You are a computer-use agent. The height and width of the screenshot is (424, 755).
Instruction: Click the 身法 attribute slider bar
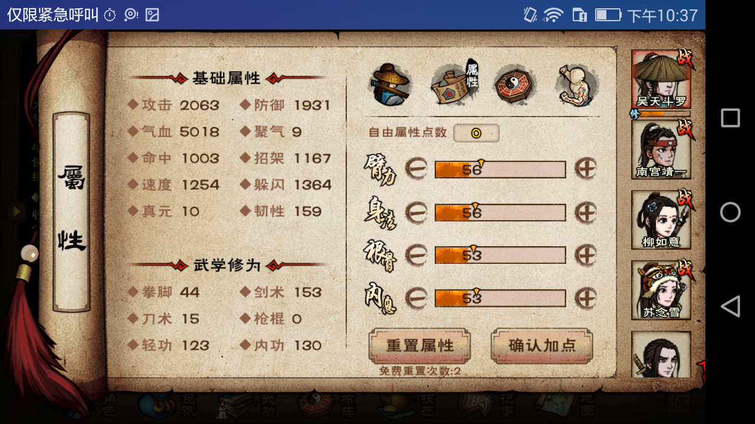point(500,213)
